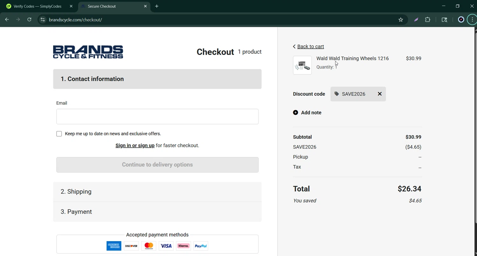Click the brandscycle.com/checkout/ address bar

coord(223,20)
